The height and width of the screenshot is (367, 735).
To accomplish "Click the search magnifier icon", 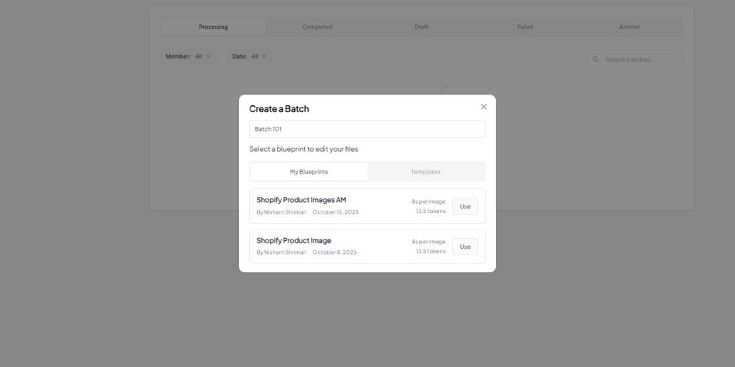I will tap(595, 59).
